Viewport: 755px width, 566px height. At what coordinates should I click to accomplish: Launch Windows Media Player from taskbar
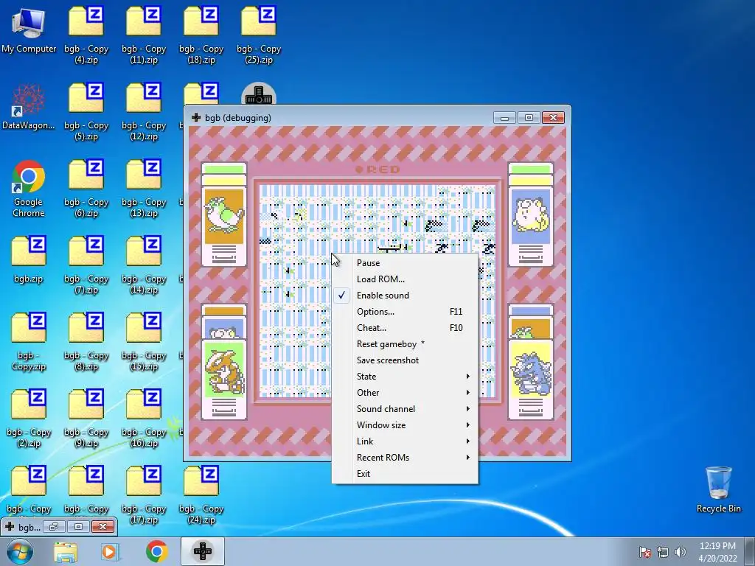(x=111, y=551)
